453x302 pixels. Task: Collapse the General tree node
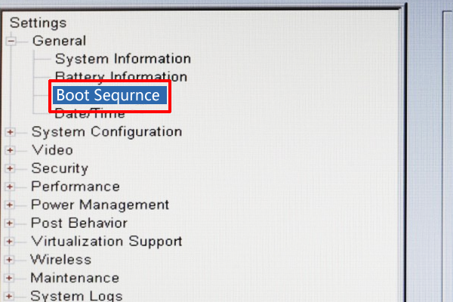point(11,42)
